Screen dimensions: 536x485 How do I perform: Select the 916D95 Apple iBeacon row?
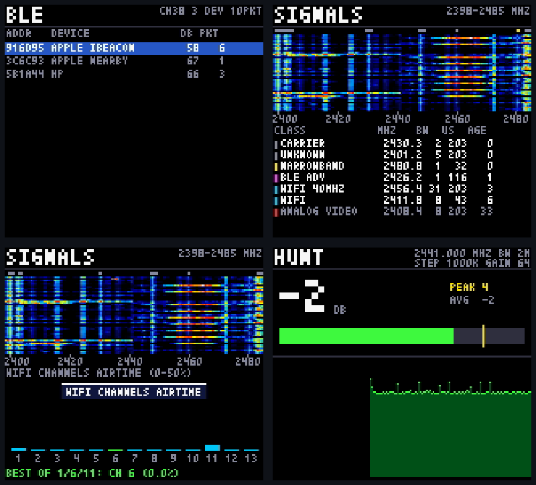click(x=133, y=48)
